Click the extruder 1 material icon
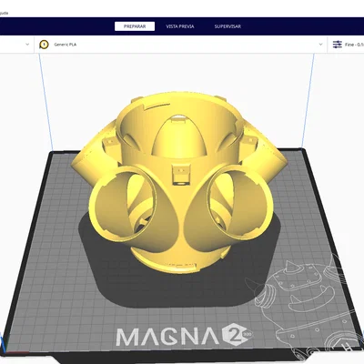 pyautogui.click(x=44, y=45)
